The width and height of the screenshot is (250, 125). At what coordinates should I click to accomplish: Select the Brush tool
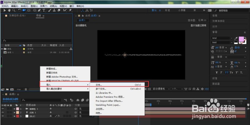[50, 10]
